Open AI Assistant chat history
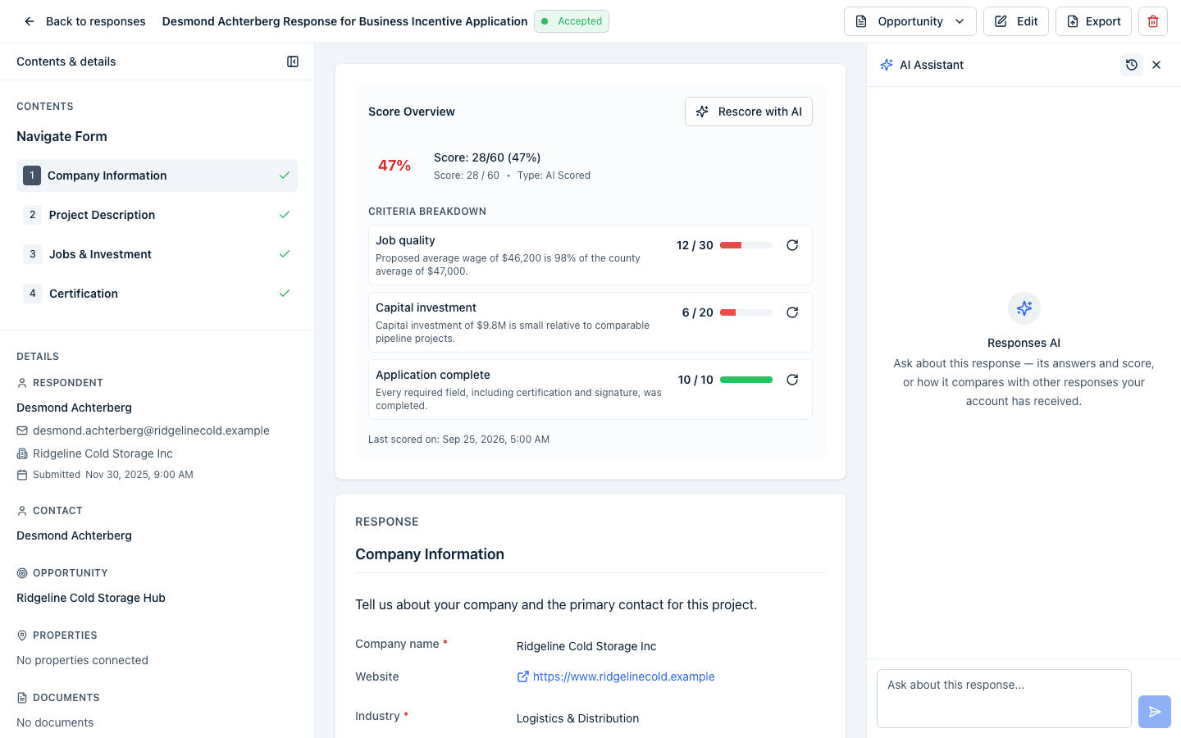The image size is (1181, 738). click(1132, 65)
